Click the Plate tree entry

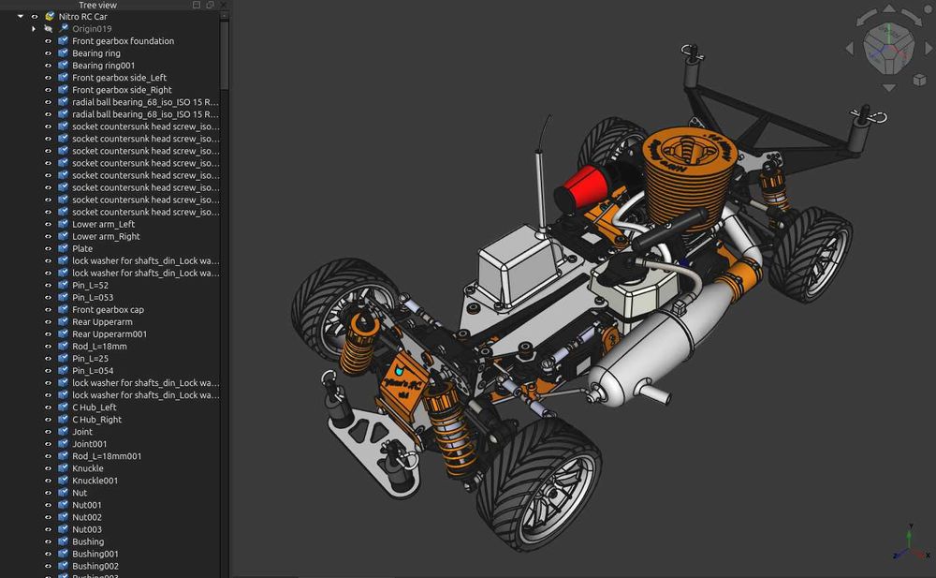(82, 249)
